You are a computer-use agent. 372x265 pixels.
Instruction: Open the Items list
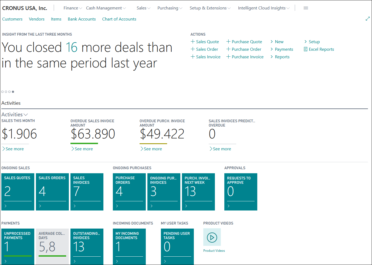(56, 19)
